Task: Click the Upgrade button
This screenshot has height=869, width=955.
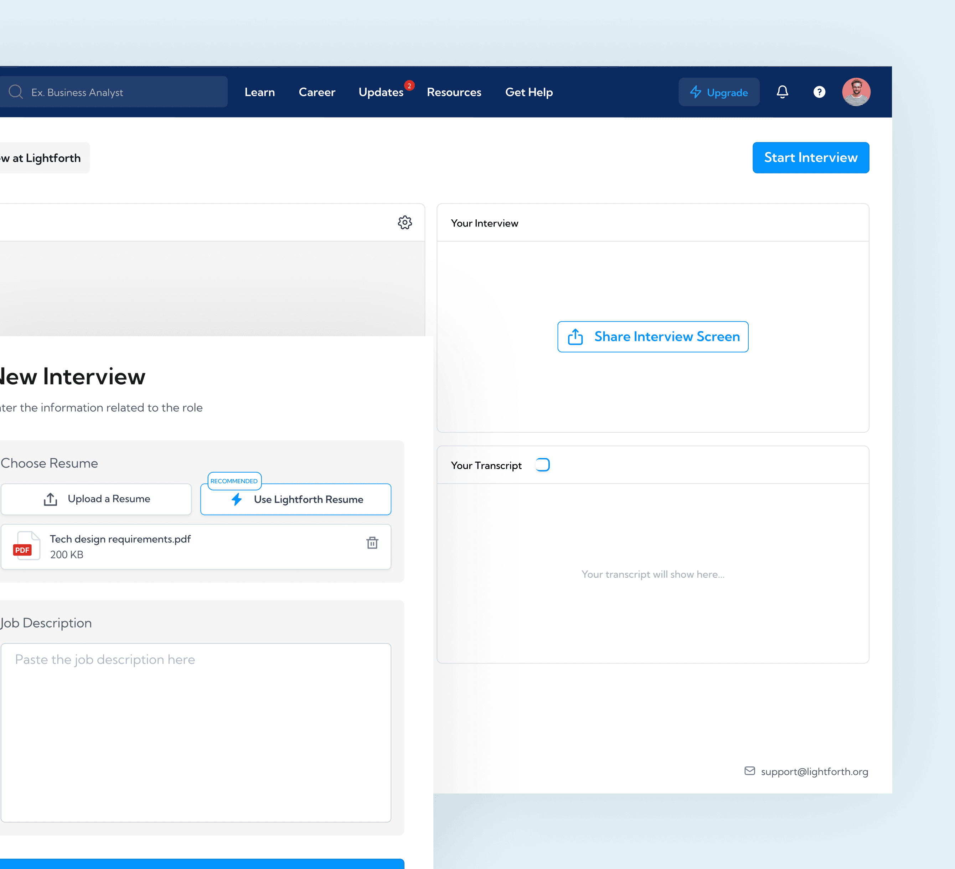Action: click(719, 92)
